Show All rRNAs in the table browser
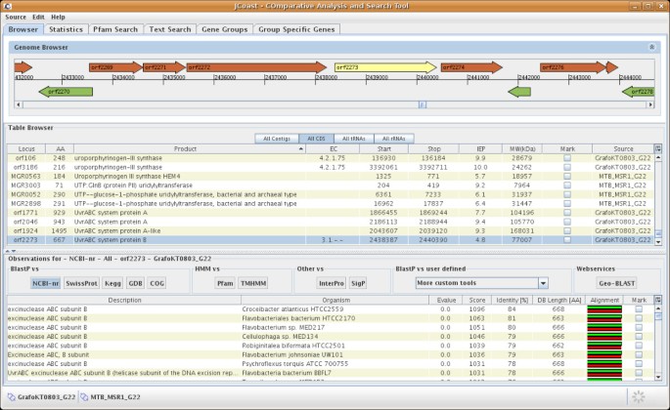Image resolution: width=670 pixels, height=410 pixels. 394,139
